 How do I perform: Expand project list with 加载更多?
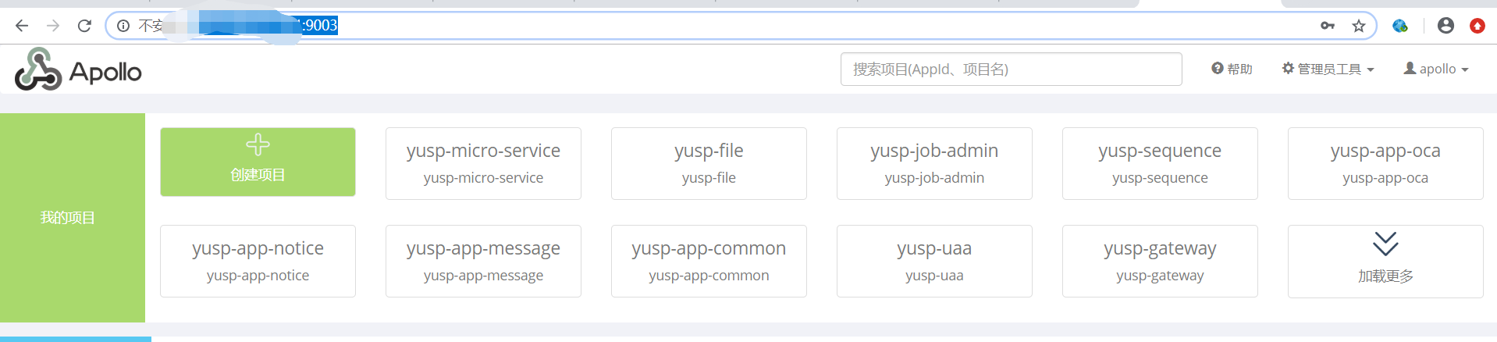coord(1385,261)
